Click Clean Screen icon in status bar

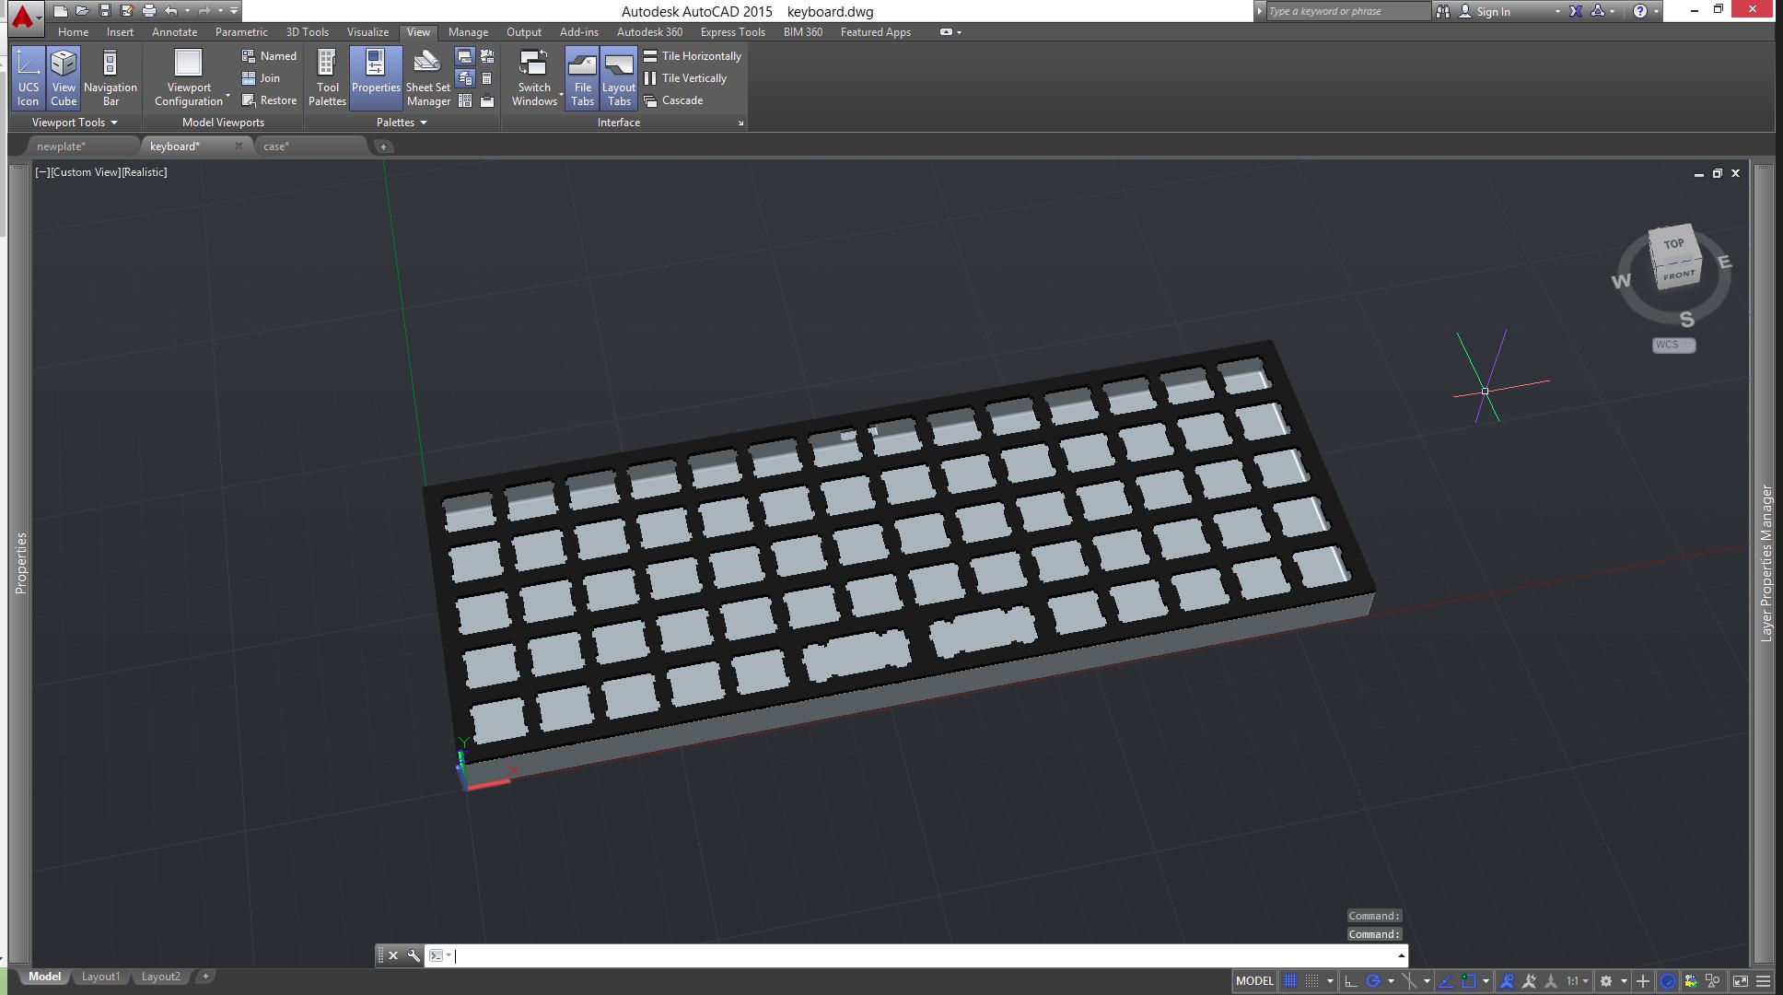(x=1740, y=981)
